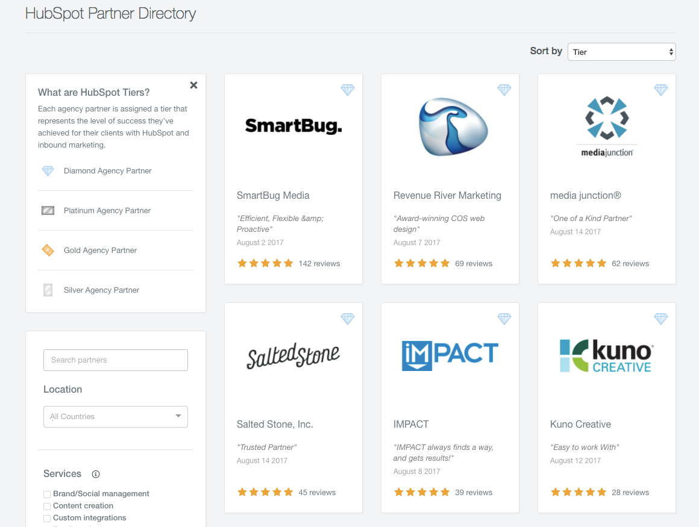699x527 pixels.
Task: Open the Sort by Tier dropdown
Action: point(621,52)
